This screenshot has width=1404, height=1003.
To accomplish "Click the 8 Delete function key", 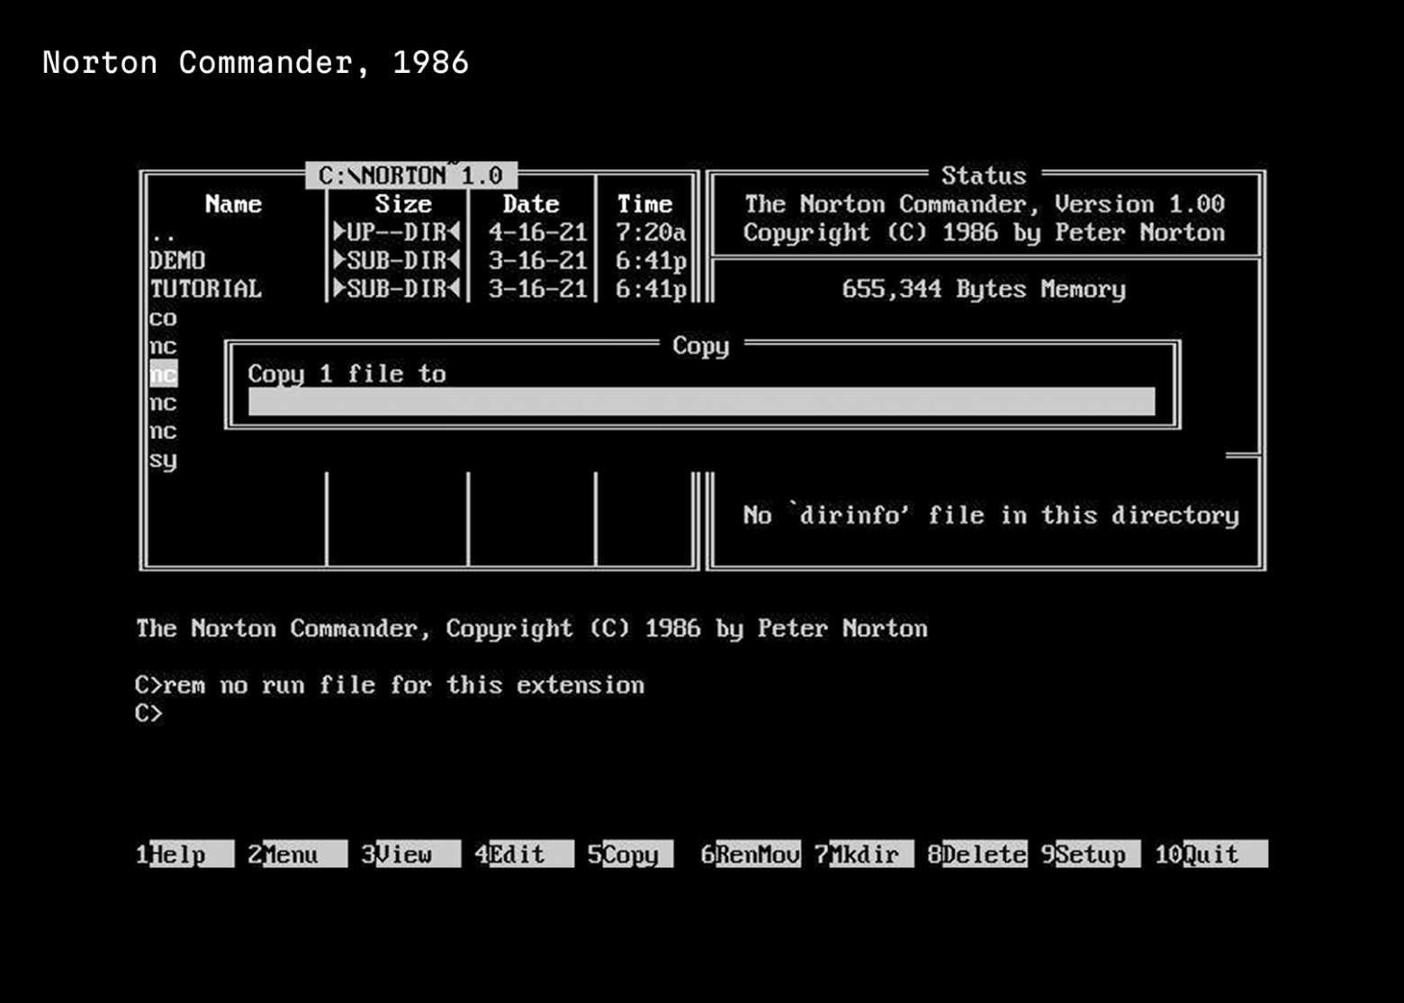I will click(977, 854).
